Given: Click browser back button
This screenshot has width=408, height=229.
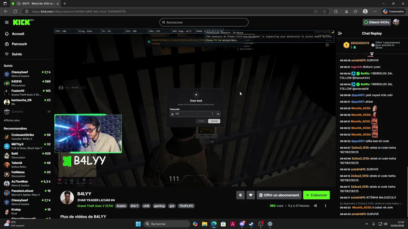Looking at the screenshot, I should 6,11.
